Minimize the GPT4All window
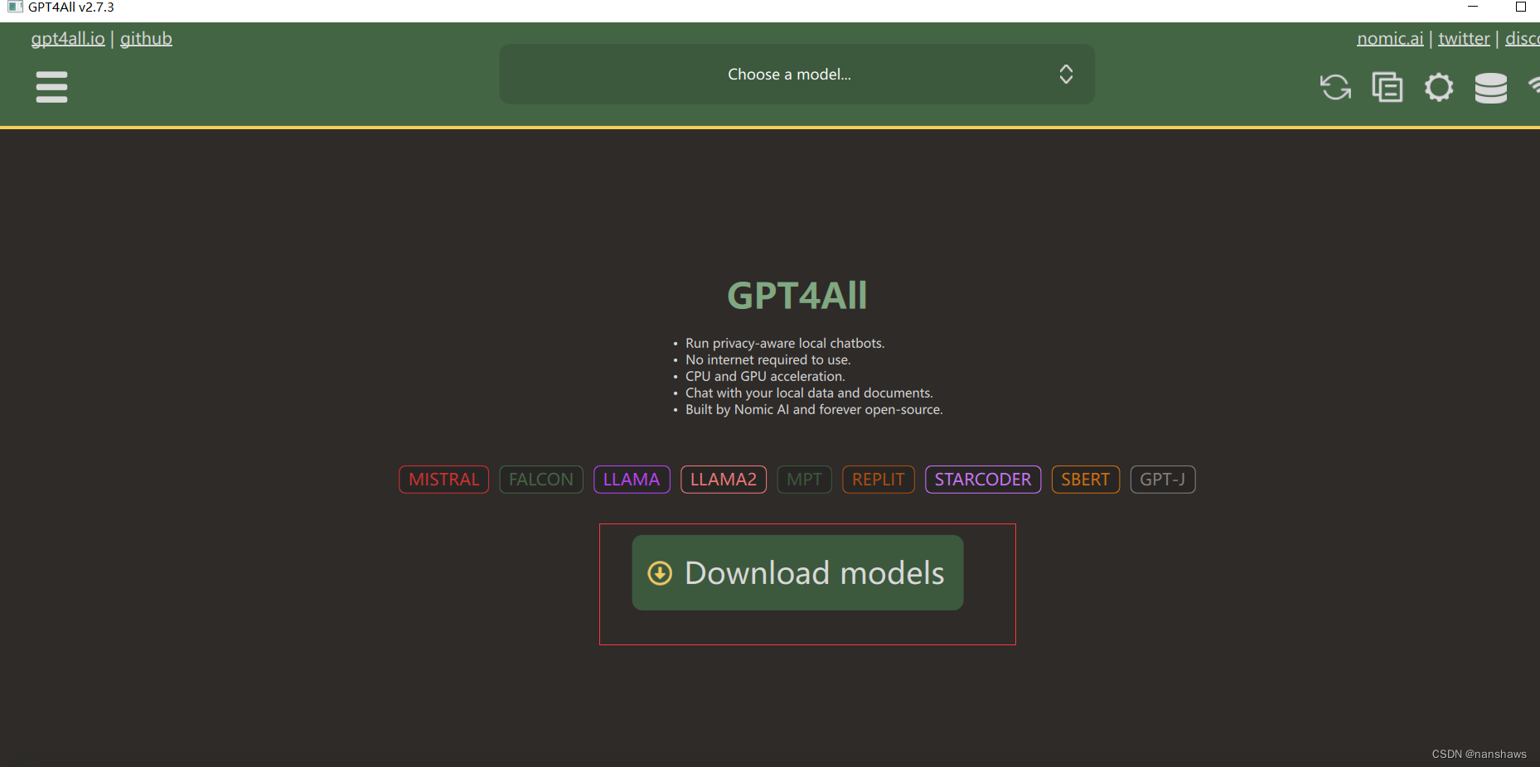 (1473, 7)
